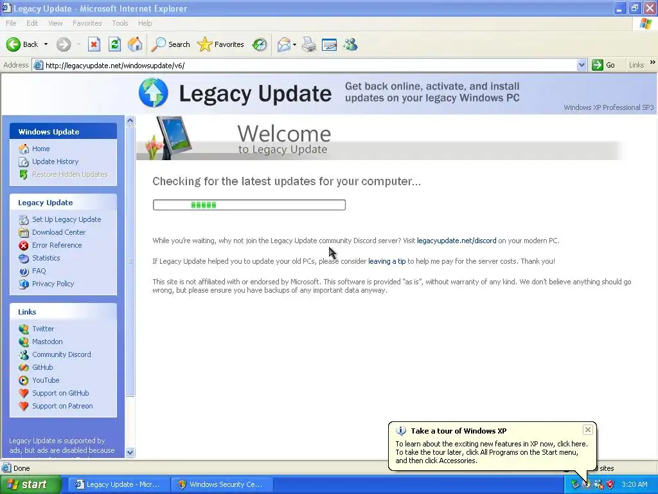The width and height of the screenshot is (658, 494).
Task: Click the sidebar scrollbar down arrow
Action: tap(130, 452)
